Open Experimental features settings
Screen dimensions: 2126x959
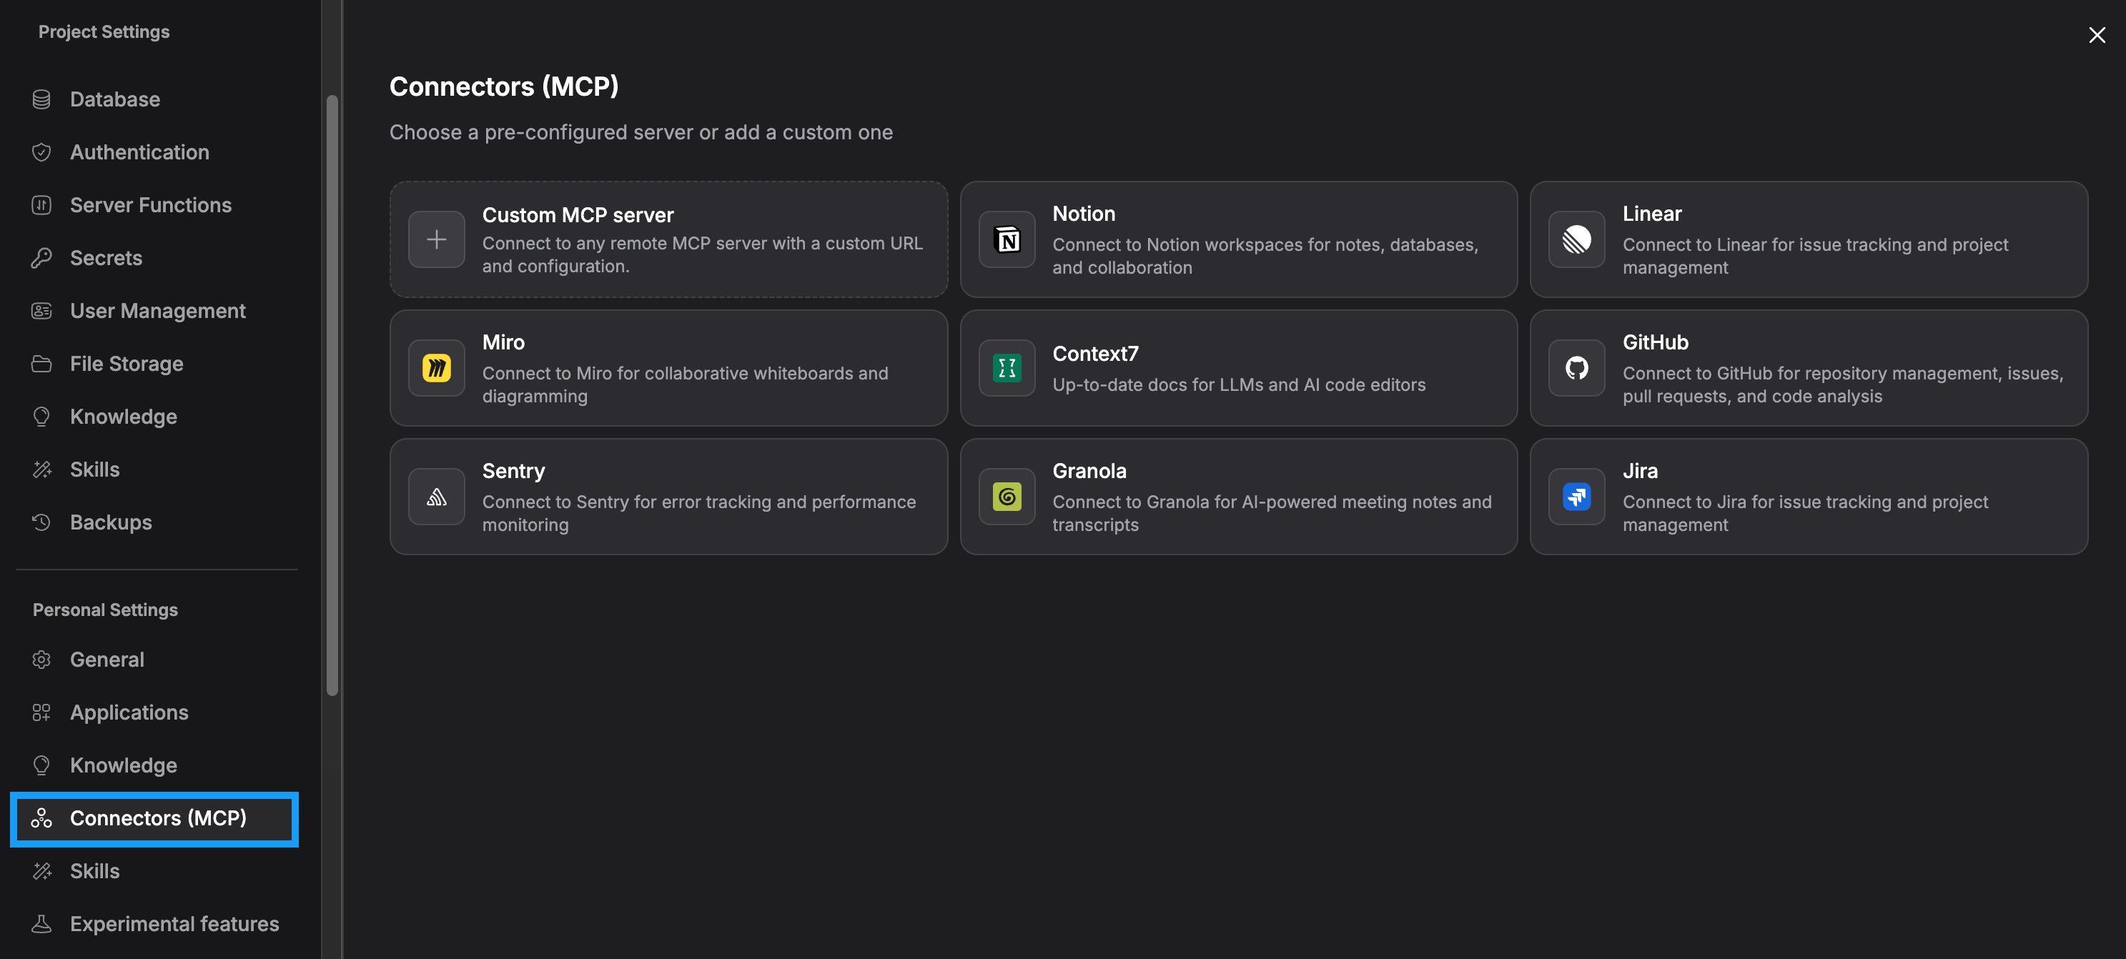click(174, 923)
